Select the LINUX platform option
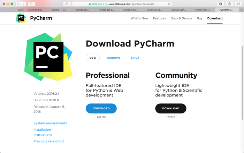244x153 pixels. point(135,58)
